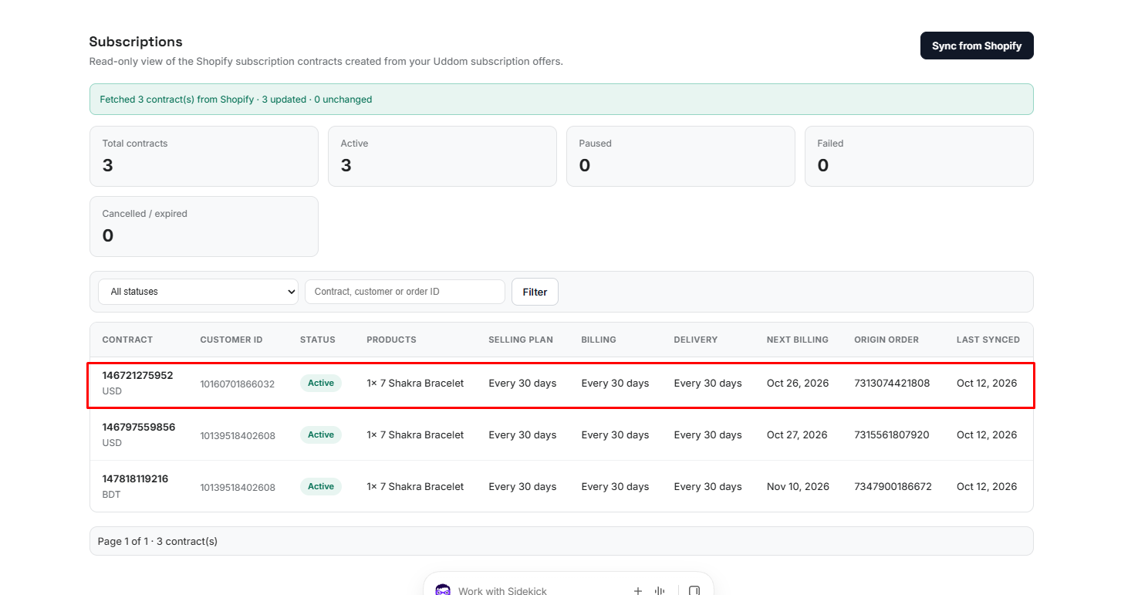The height and width of the screenshot is (595, 1138).
Task: Click the Failed summary card
Action: (919, 157)
